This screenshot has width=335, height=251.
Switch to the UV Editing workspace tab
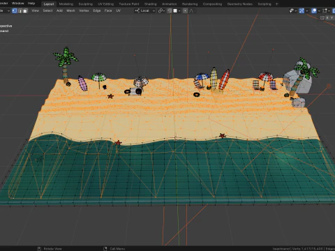click(105, 4)
